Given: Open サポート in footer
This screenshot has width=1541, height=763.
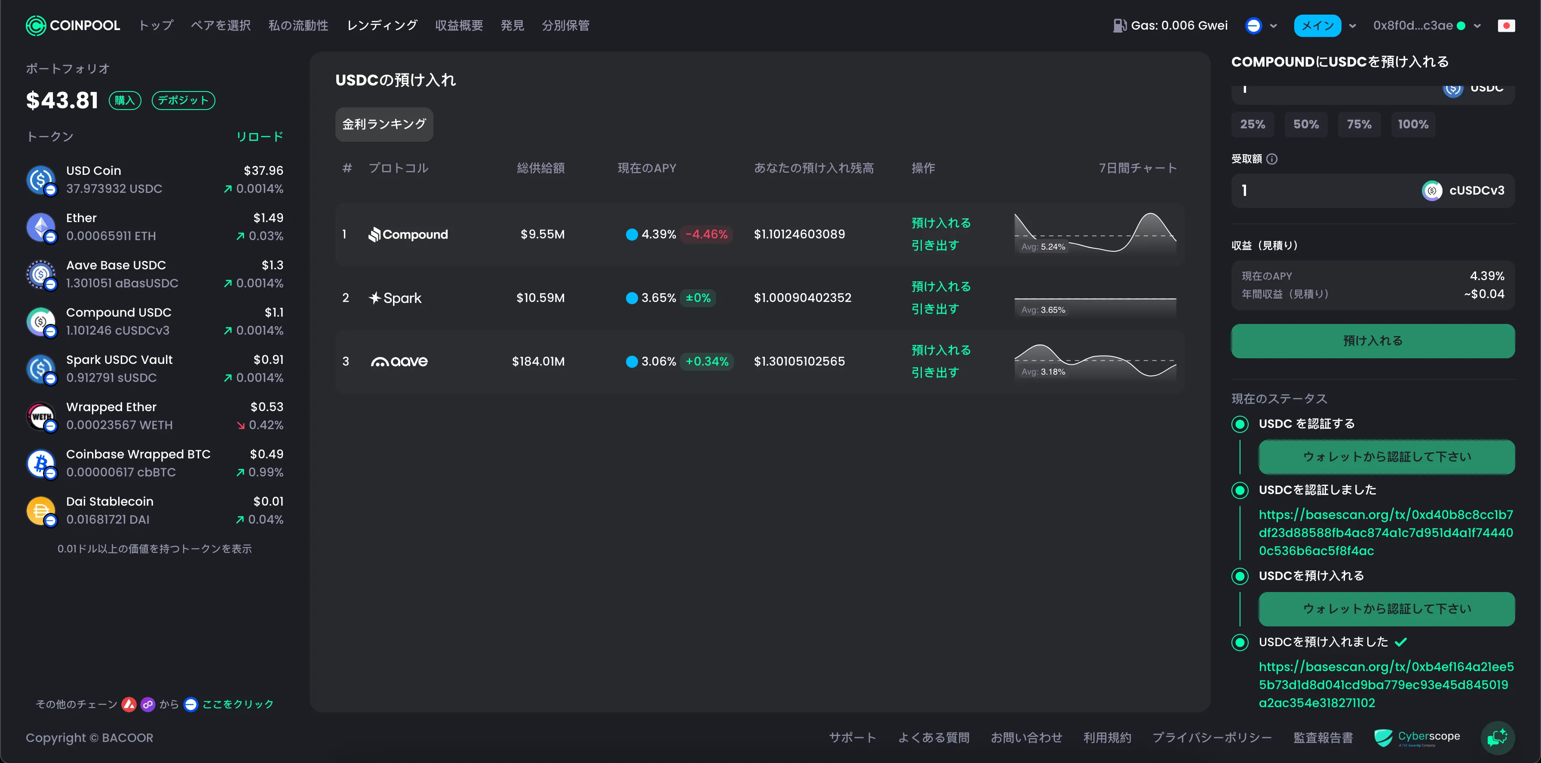Looking at the screenshot, I should click(853, 738).
